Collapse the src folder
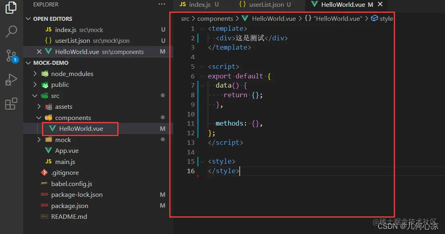This screenshot has width=445, height=234. pyautogui.click(x=35, y=96)
